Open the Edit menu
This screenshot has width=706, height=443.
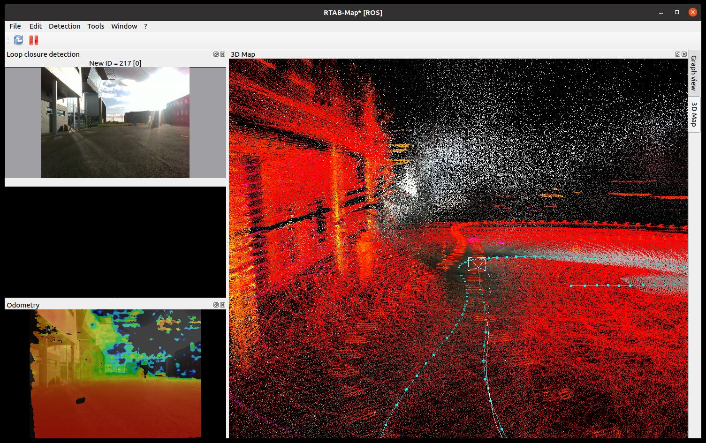35,26
